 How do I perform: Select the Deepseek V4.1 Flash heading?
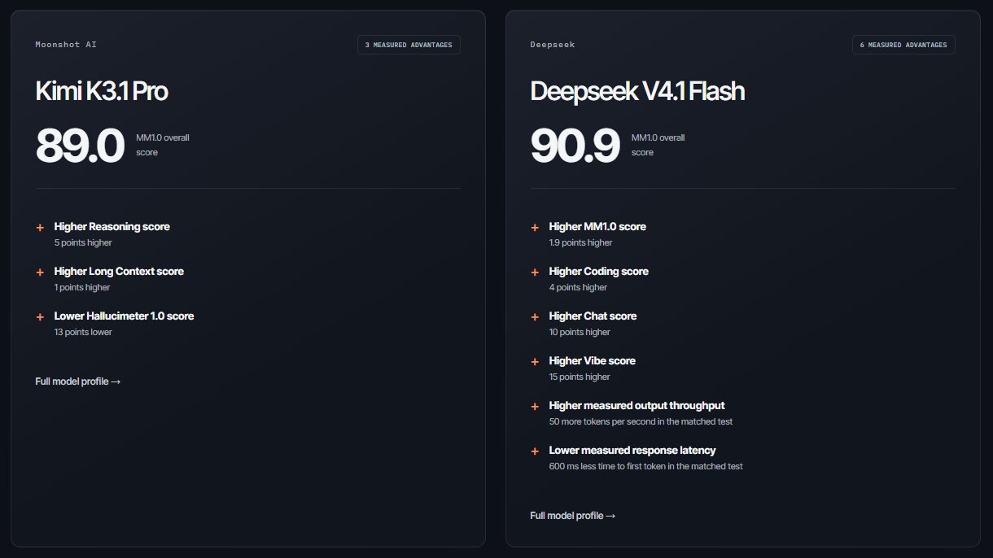[637, 91]
